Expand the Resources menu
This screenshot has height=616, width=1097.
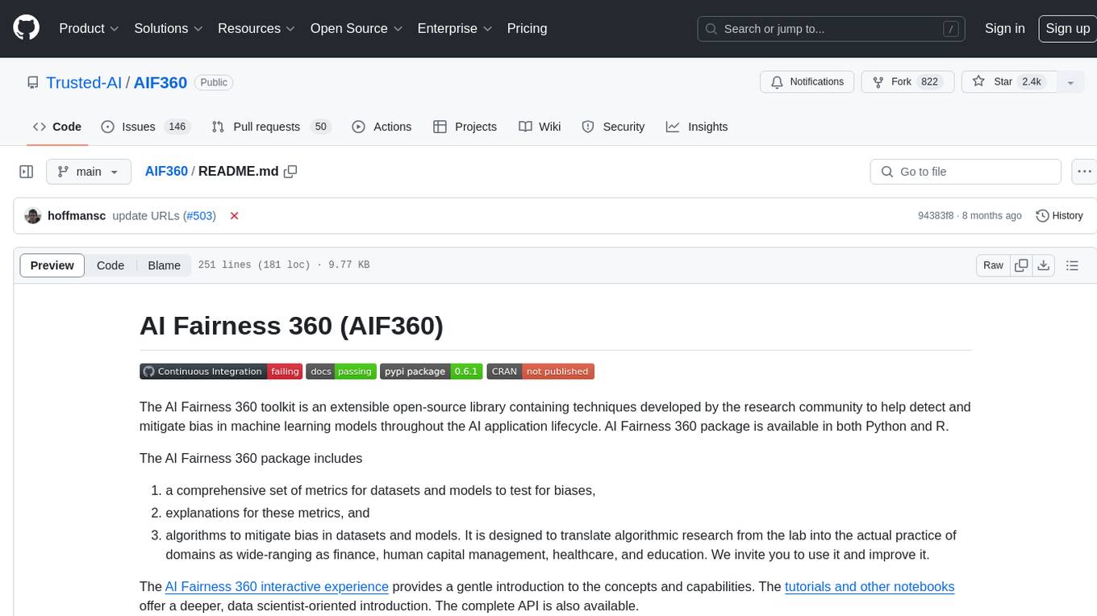[256, 28]
